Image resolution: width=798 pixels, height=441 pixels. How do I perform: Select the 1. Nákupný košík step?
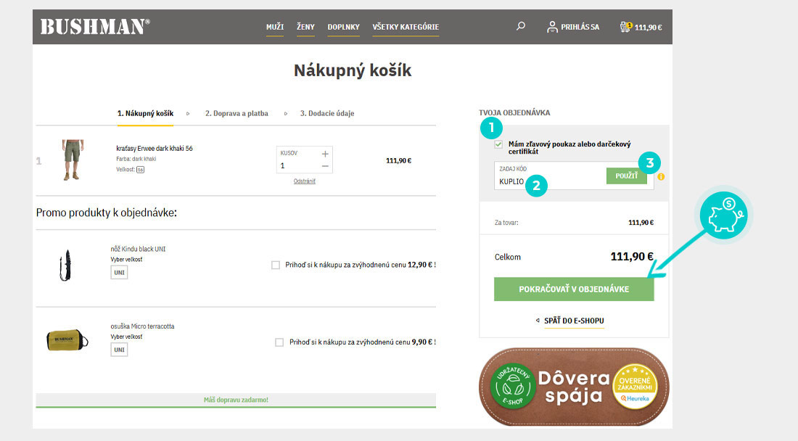[146, 113]
